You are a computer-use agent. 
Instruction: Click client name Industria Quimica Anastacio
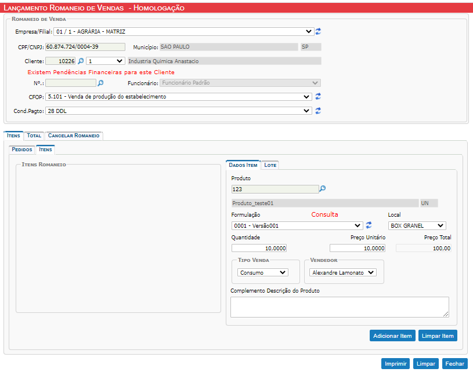225,61
